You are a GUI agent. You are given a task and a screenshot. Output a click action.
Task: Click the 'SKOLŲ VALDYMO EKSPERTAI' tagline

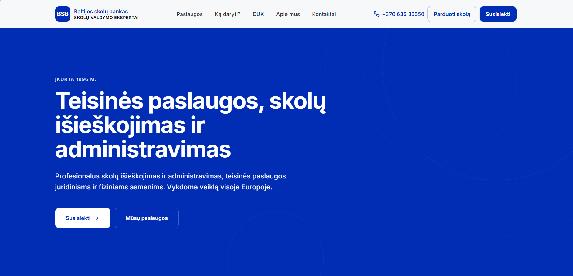point(106,18)
